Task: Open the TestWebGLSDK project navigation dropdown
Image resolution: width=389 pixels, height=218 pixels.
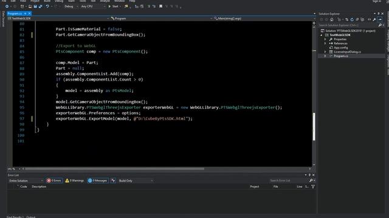Action: coord(58,18)
